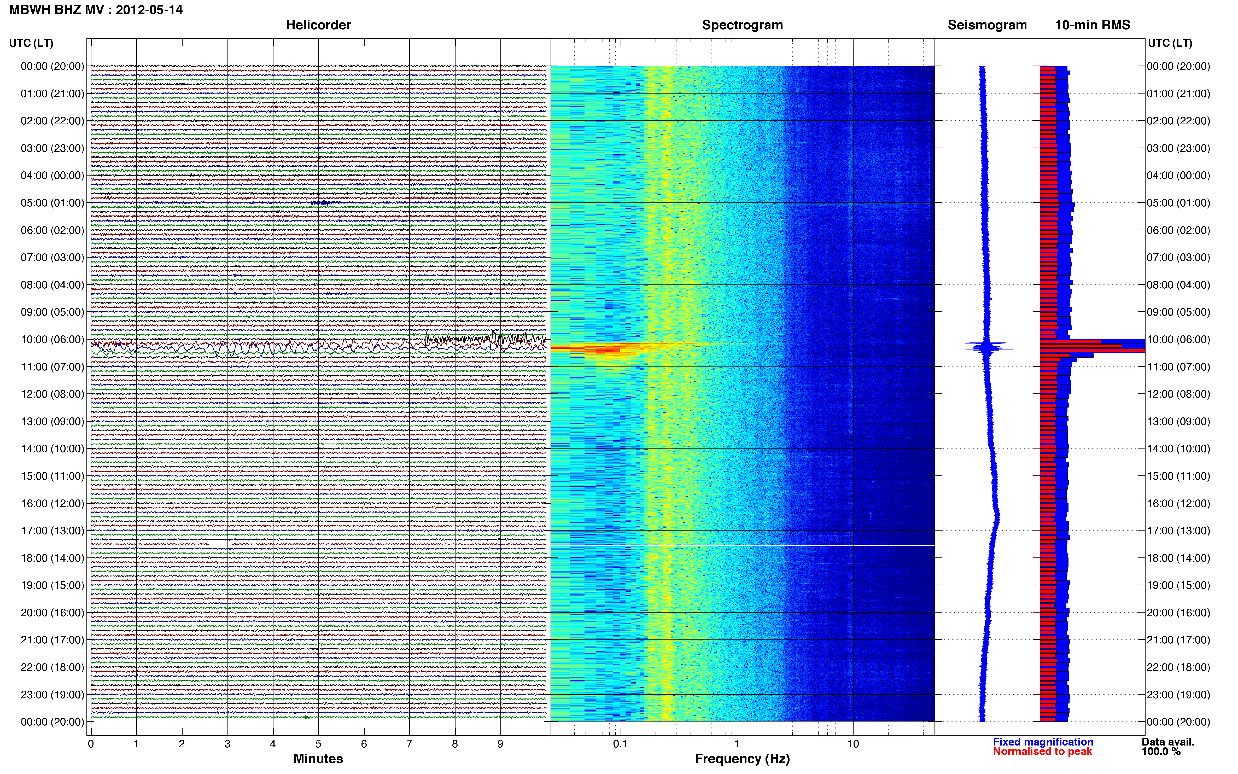The image size is (1238, 774).
Task: Click the 'Seismogram' panel heading
Action: pyautogui.click(x=987, y=25)
